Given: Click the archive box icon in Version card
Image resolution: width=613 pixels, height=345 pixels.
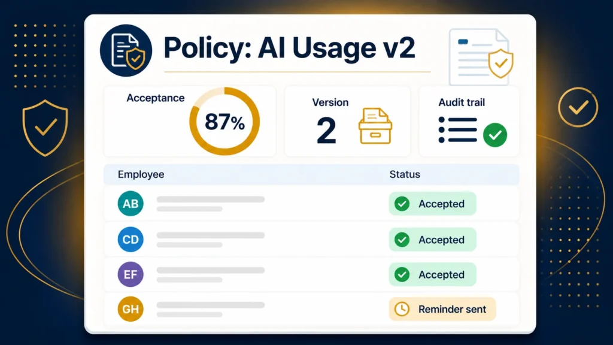Looking at the screenshot, I should pyautogui.click(x=375, y=126).
